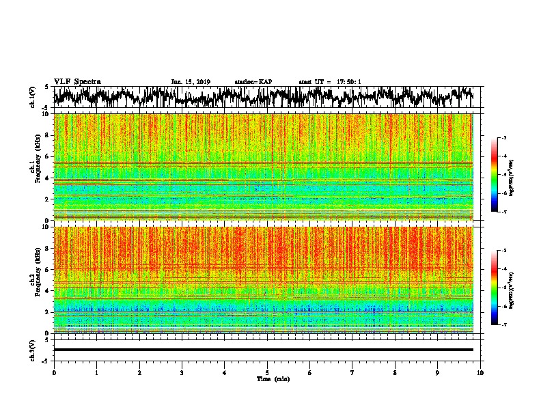Select the ch.1(V) waveform axis label
Viewport: 541px width, 418px height.
click(33, 97)
